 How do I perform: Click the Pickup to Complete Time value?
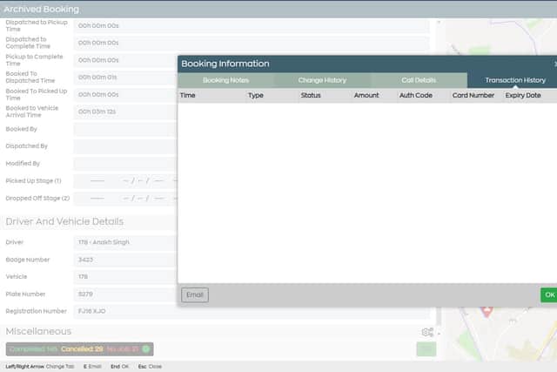click(x=125, y=60)
